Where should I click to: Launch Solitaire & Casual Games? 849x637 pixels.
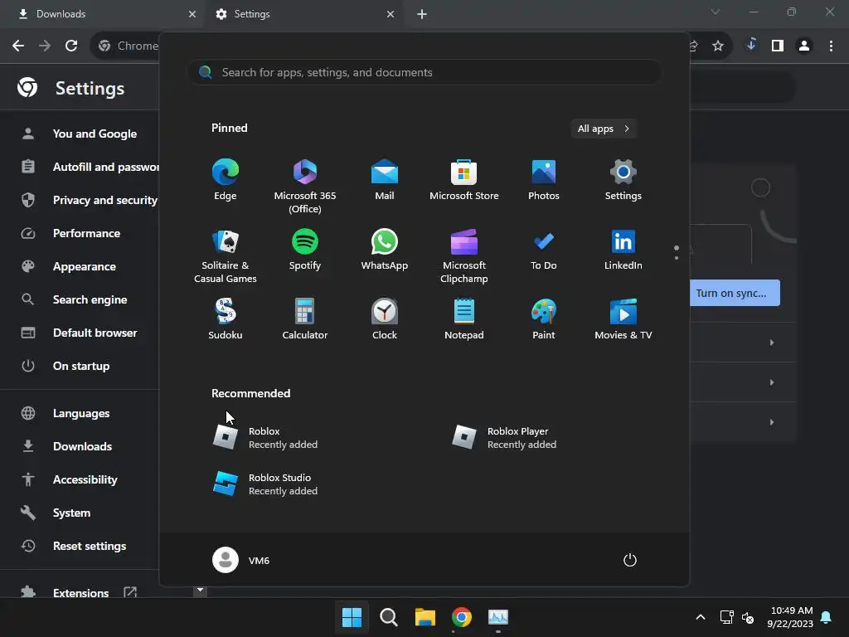tap(226, 255)
